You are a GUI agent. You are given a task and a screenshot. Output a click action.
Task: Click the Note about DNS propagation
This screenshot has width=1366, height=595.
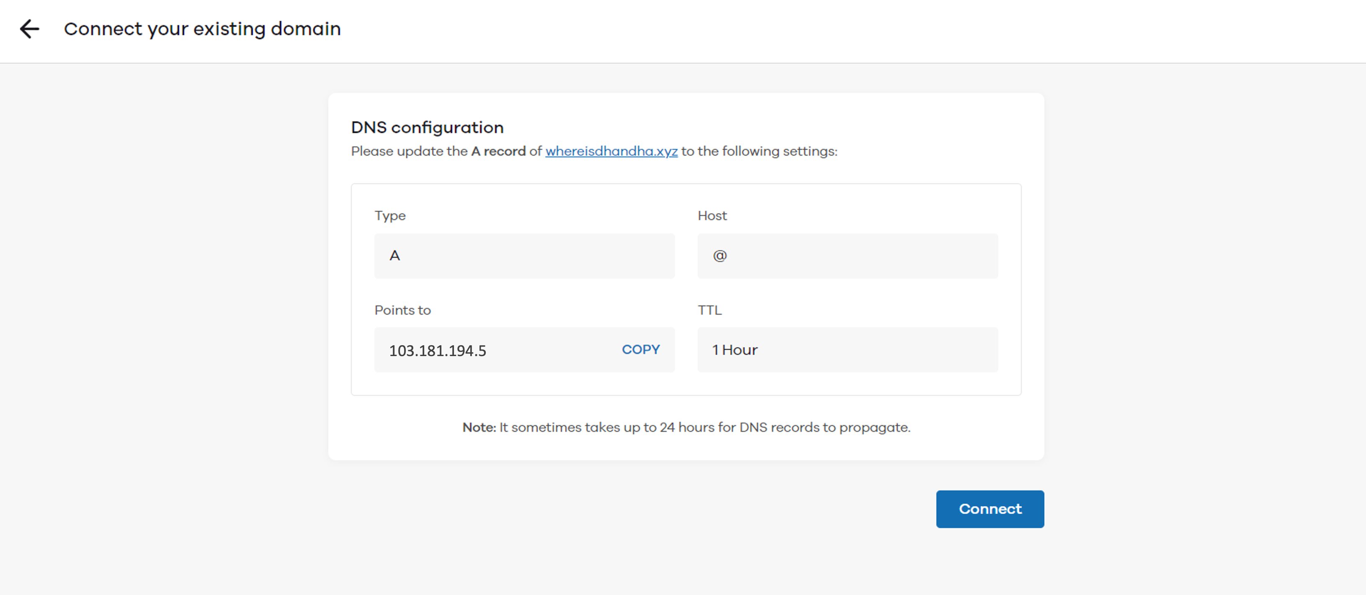tap(686, 428)
